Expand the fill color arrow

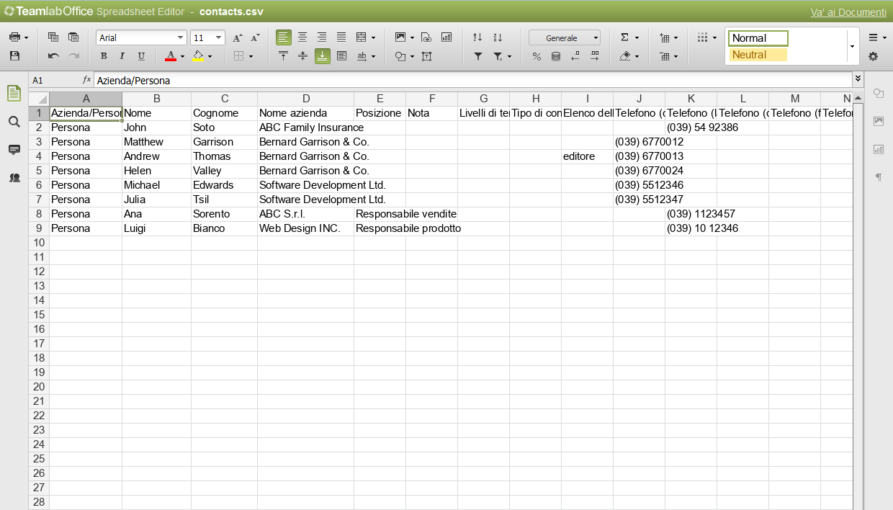210,56
